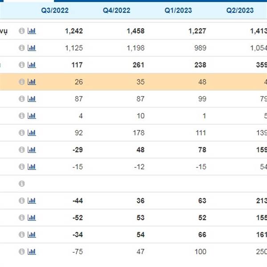Open chart icon in highlighted 26 row

pyautogui.click(x=32, y=82)
